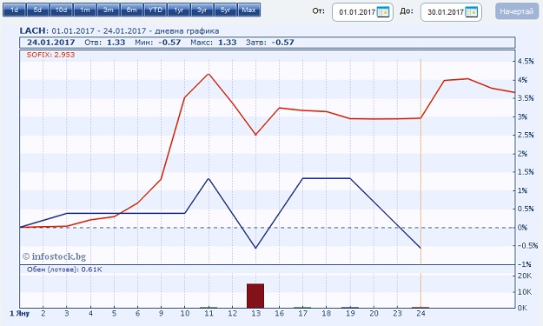This screenshot has height=326, width=543.
Task: Select the 5d time range
Action: click(37, 10)
